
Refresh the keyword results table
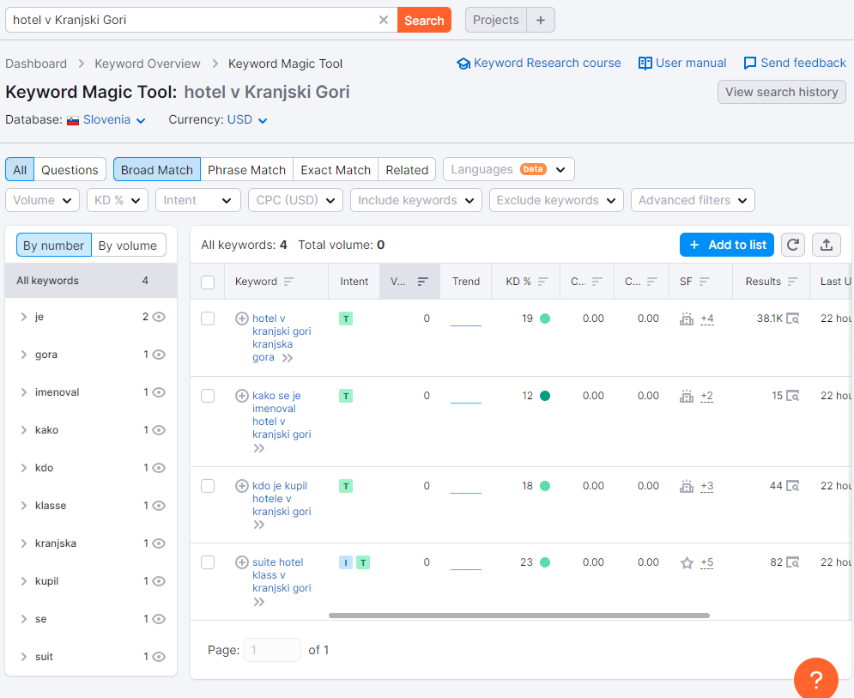[x=793, y=245]
